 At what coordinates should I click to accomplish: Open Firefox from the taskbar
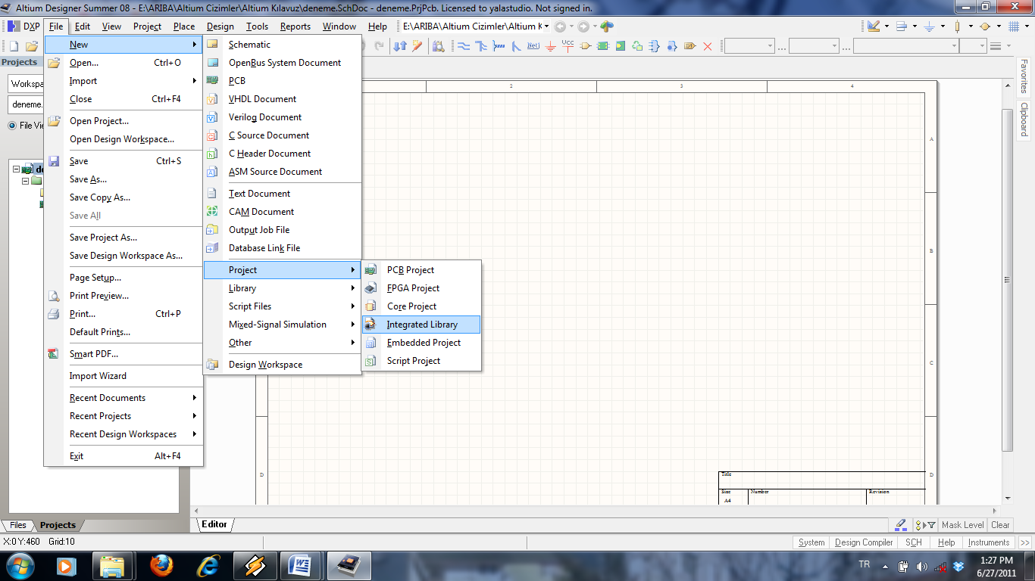pos(161,565)
